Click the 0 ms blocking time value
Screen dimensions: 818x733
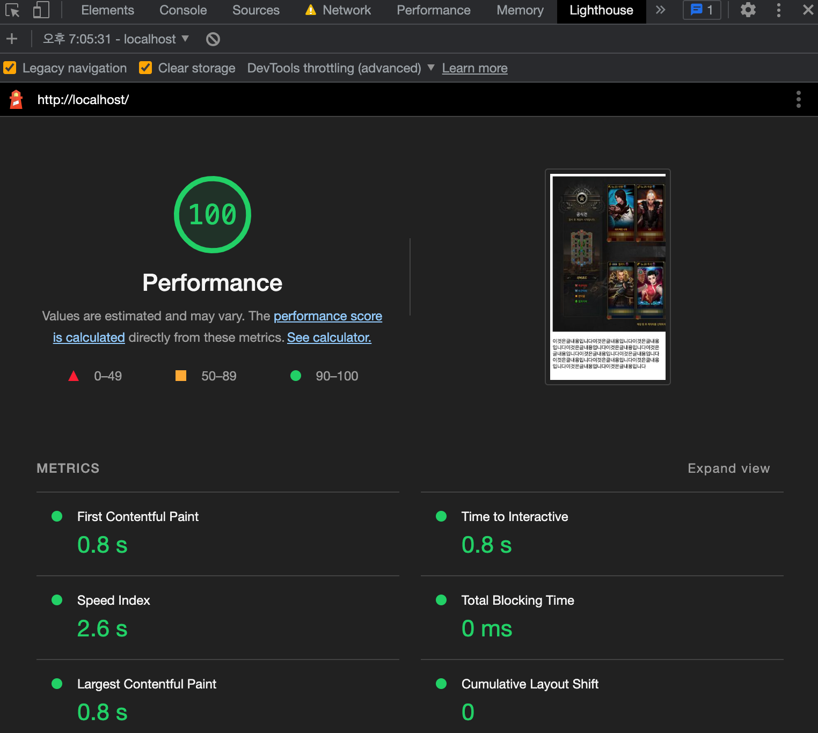click(487, 628)
